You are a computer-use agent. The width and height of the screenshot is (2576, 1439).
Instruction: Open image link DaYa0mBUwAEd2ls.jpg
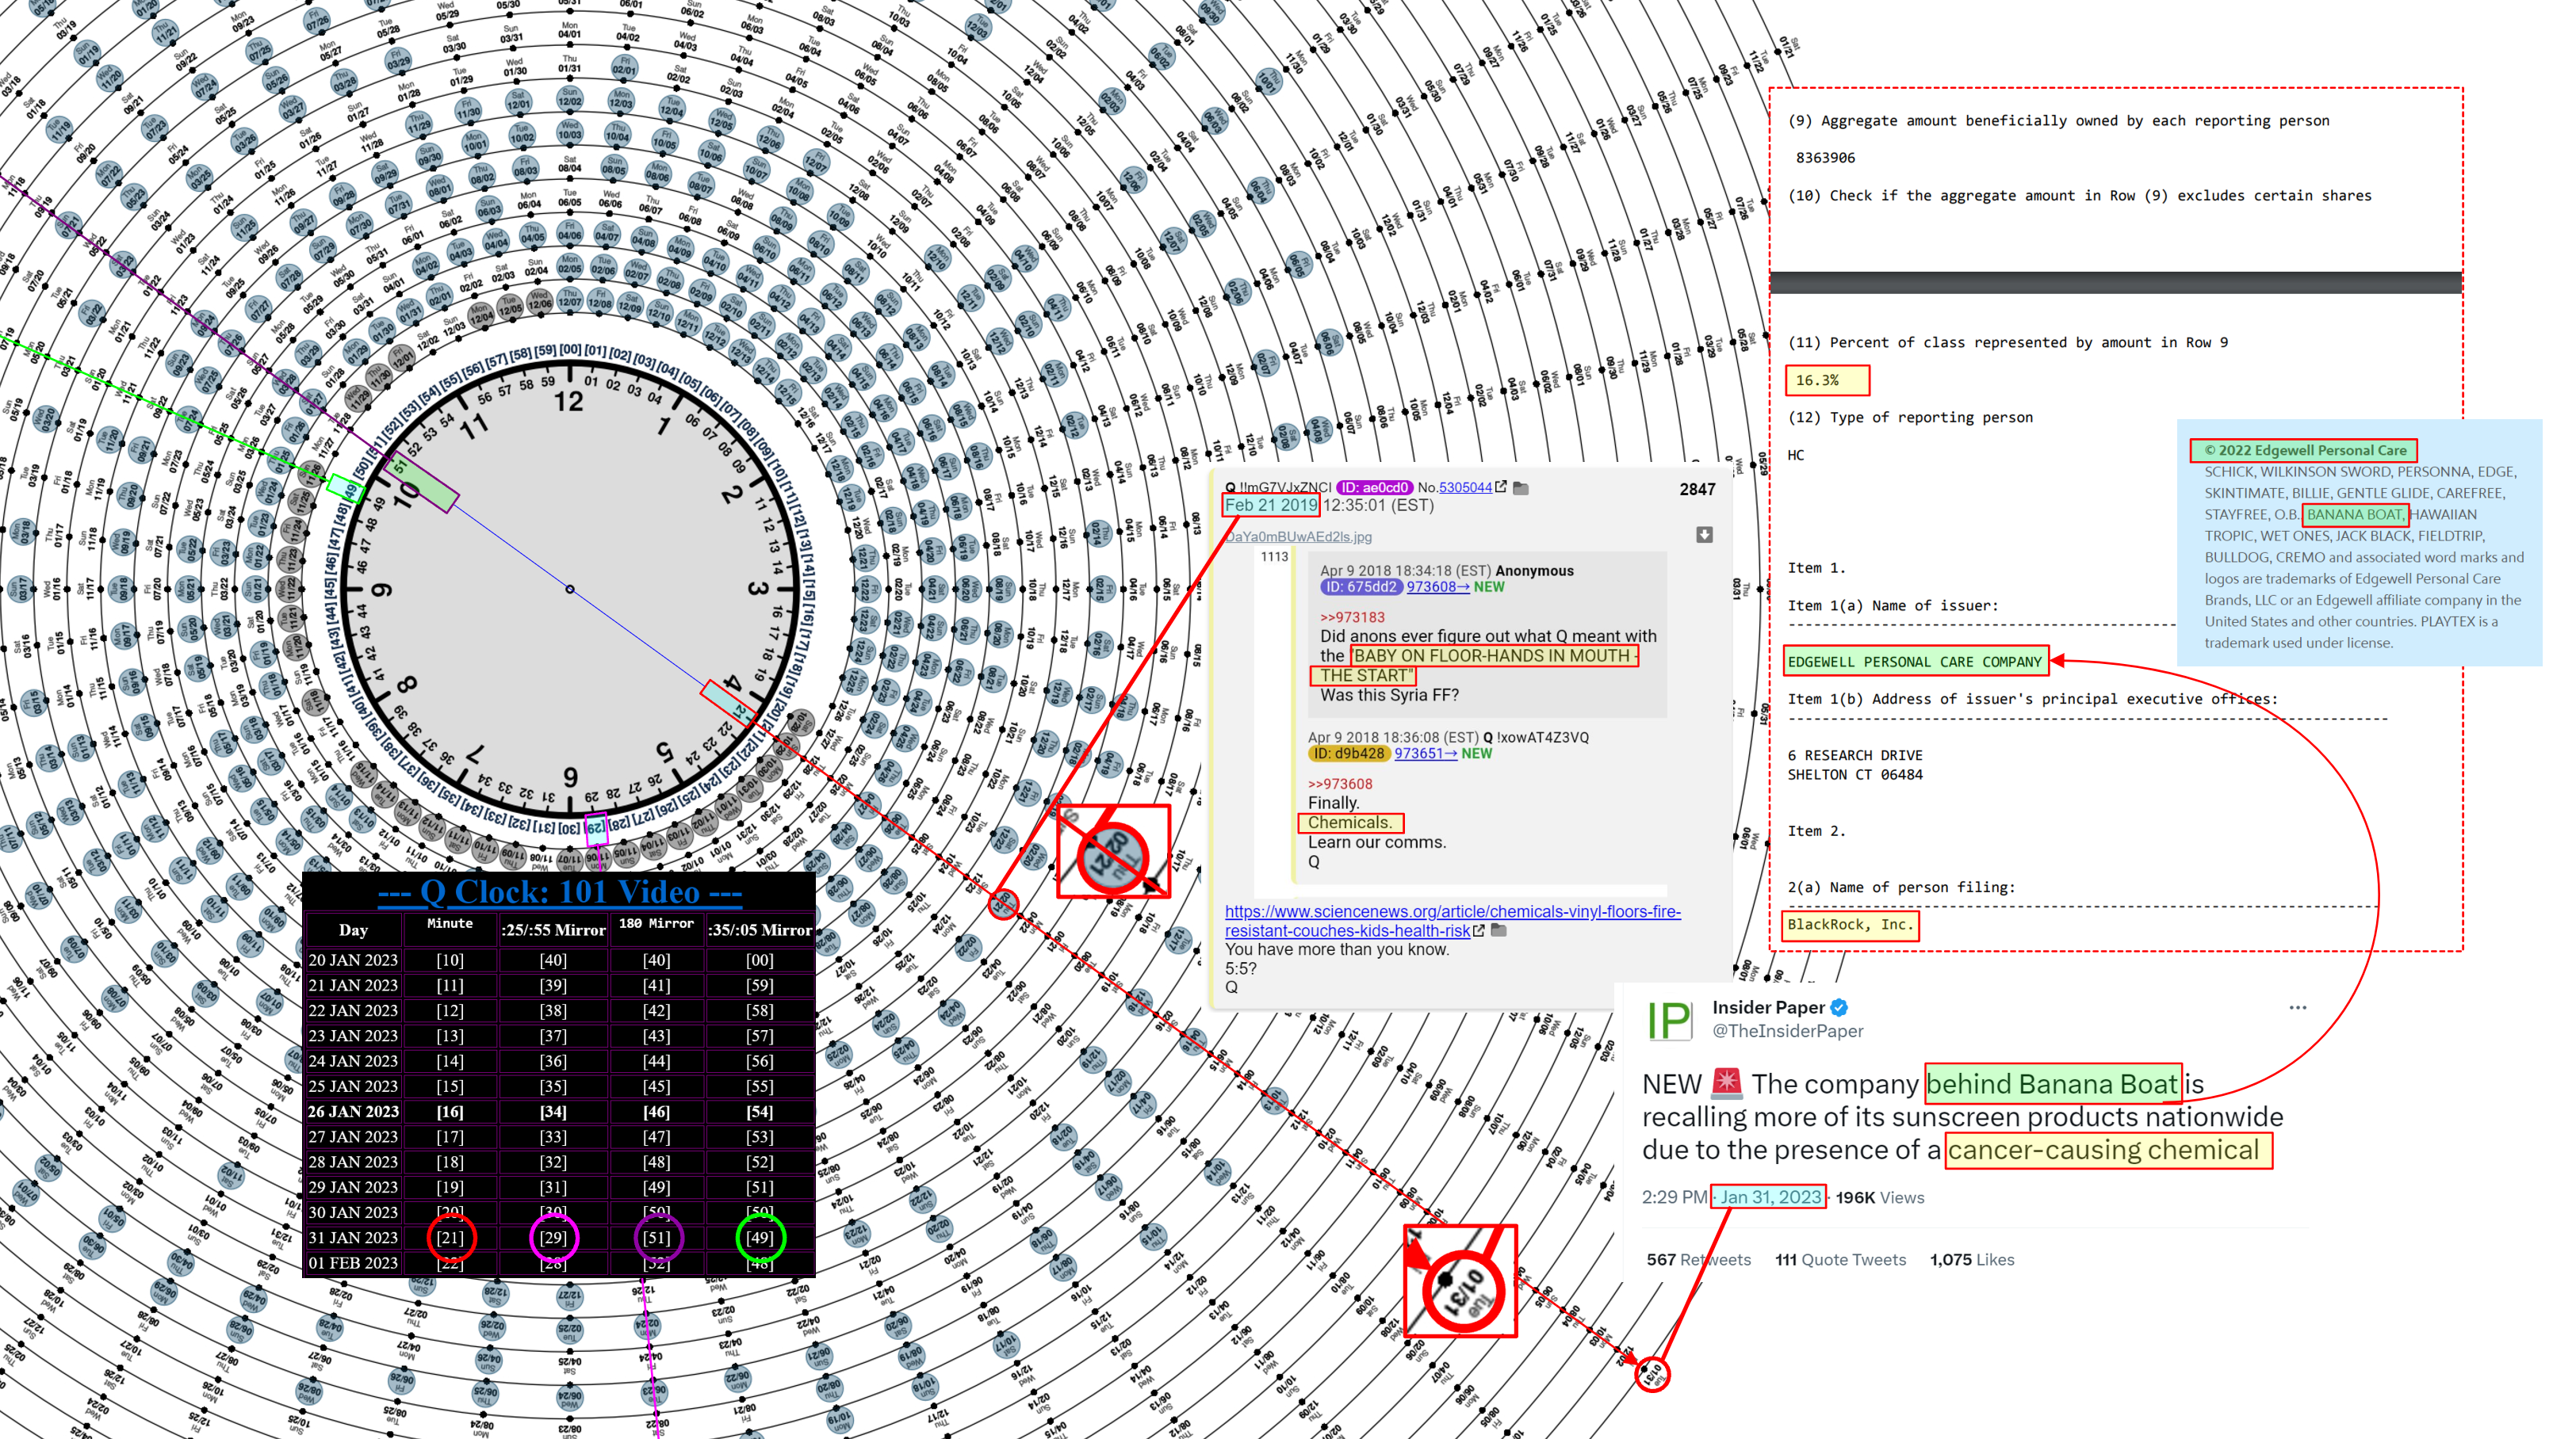(1298, 536)
